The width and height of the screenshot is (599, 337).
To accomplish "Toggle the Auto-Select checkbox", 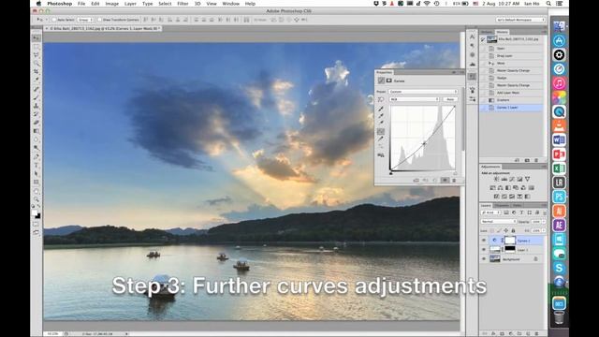I will [x=54, y=20].
